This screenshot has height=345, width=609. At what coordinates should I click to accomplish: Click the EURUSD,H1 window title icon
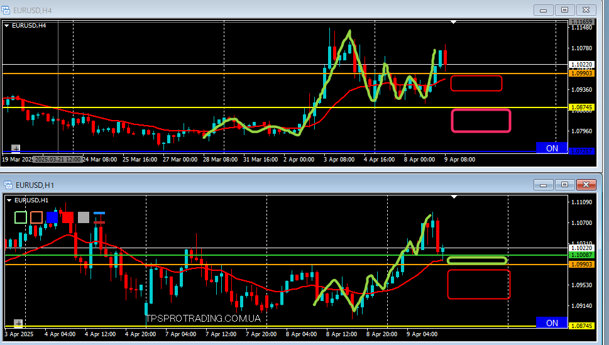click(x=8, y=185)
